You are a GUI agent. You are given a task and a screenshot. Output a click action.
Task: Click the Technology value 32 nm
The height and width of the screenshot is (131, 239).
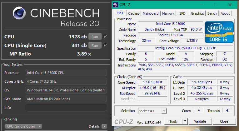pyautogui.click(x=147, y=41)
